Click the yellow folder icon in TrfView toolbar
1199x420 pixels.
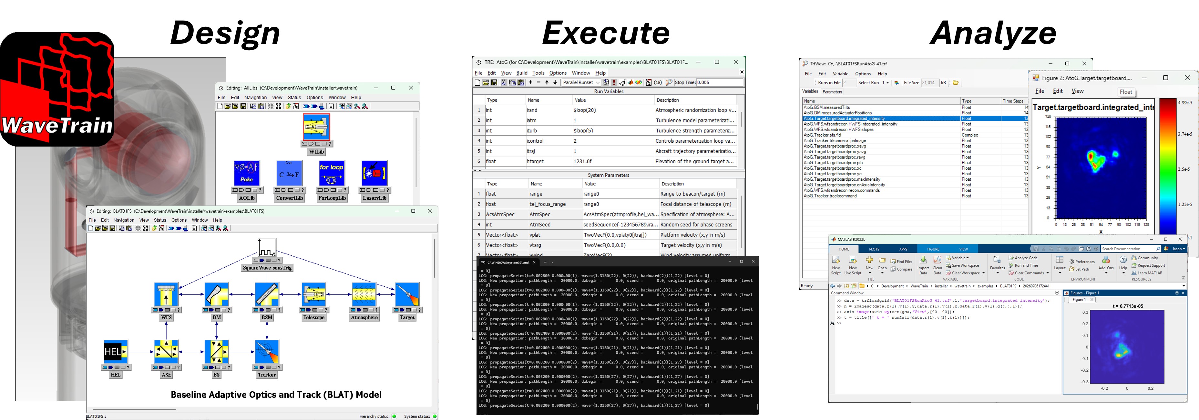tap(956, 83)
